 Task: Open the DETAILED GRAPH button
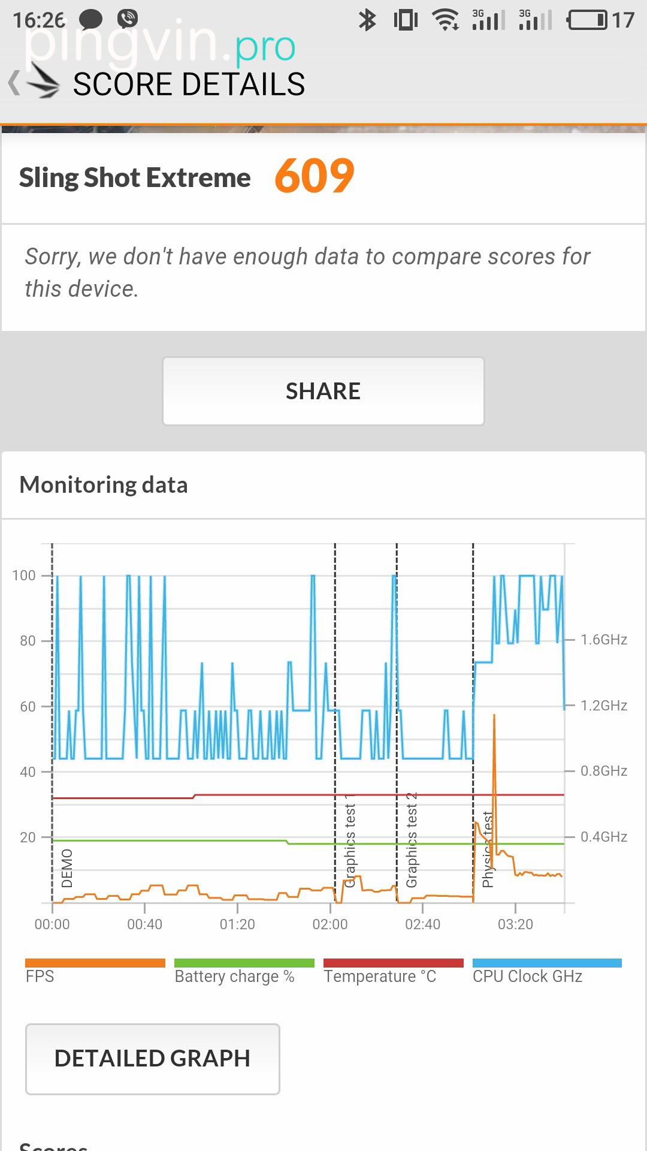point(152,1059)
